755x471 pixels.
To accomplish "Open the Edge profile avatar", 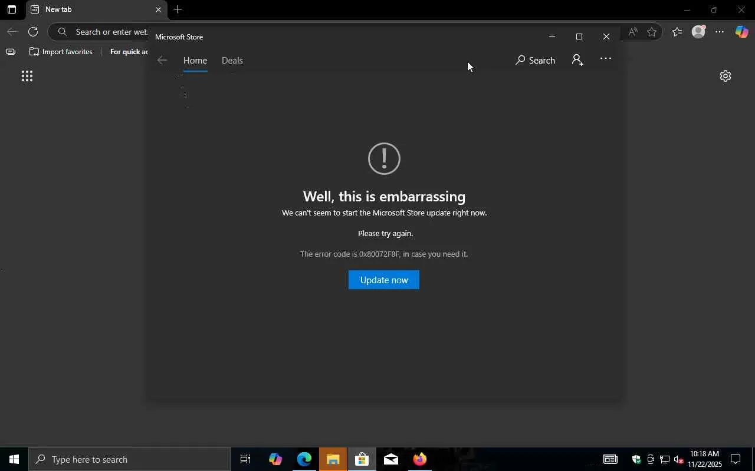I will [698, 32].
